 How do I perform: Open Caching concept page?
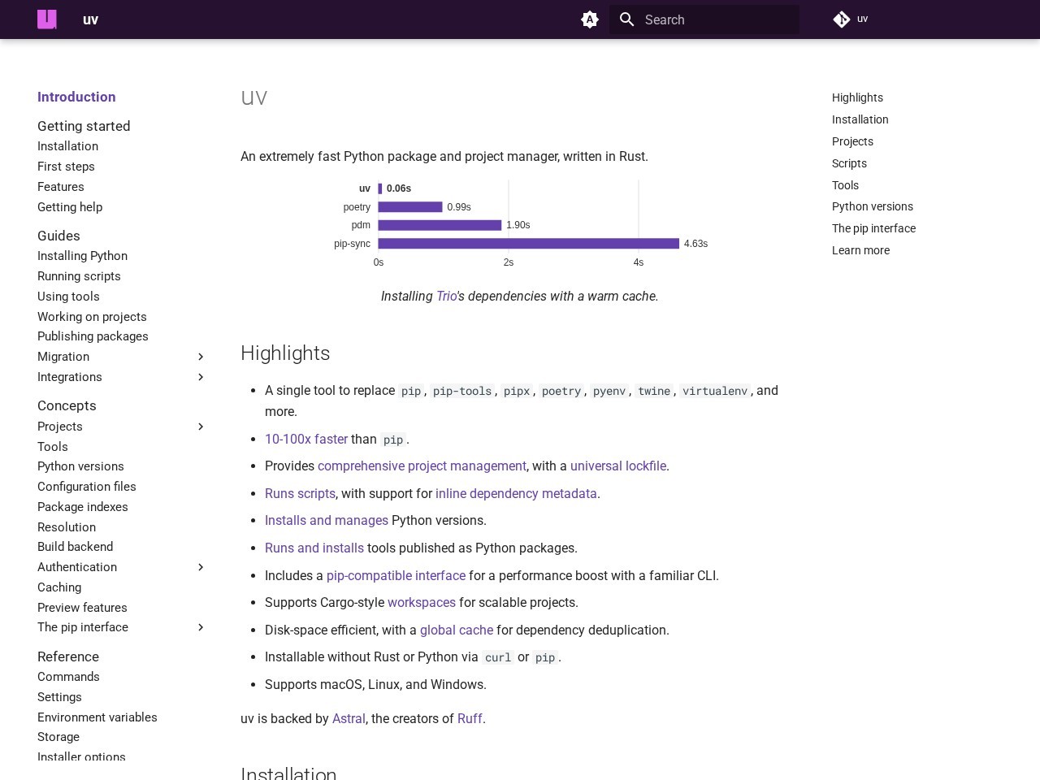tap(59, 587)
